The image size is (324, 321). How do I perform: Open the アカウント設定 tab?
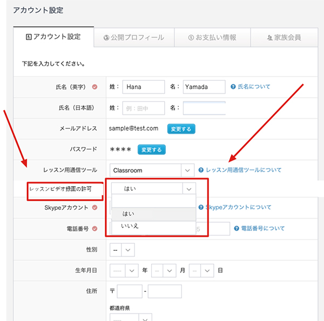pos(53,37)
